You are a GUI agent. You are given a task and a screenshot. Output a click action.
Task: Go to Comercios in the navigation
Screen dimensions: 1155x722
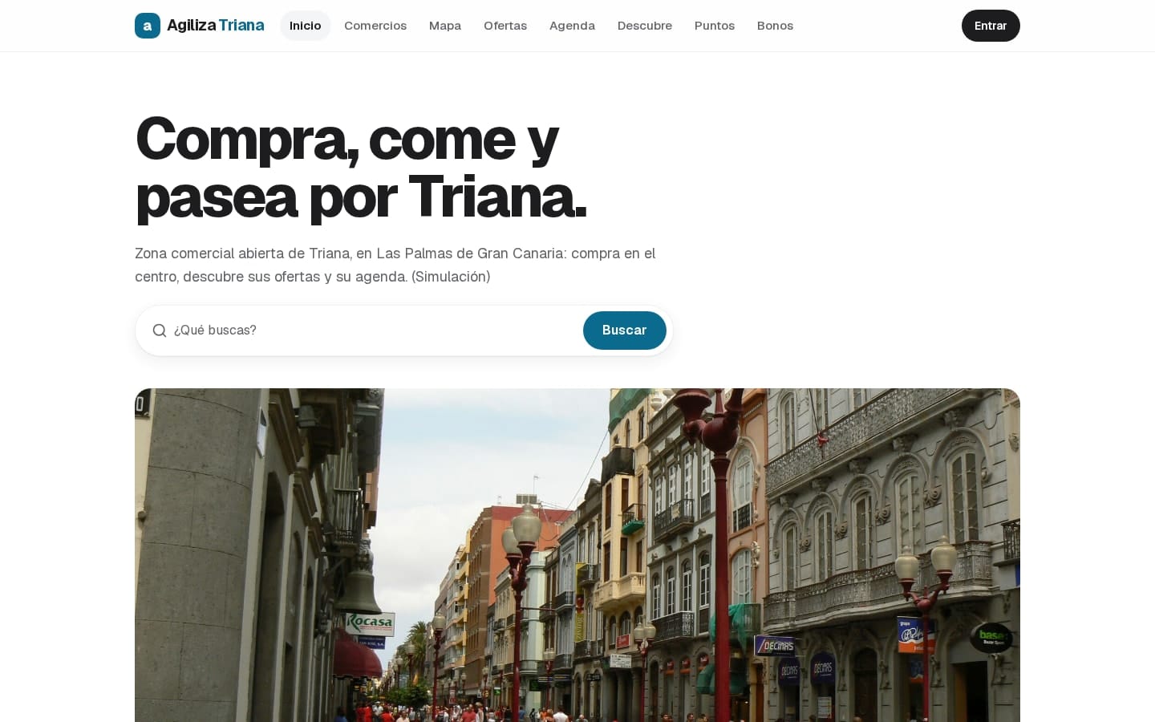[375, 26]
